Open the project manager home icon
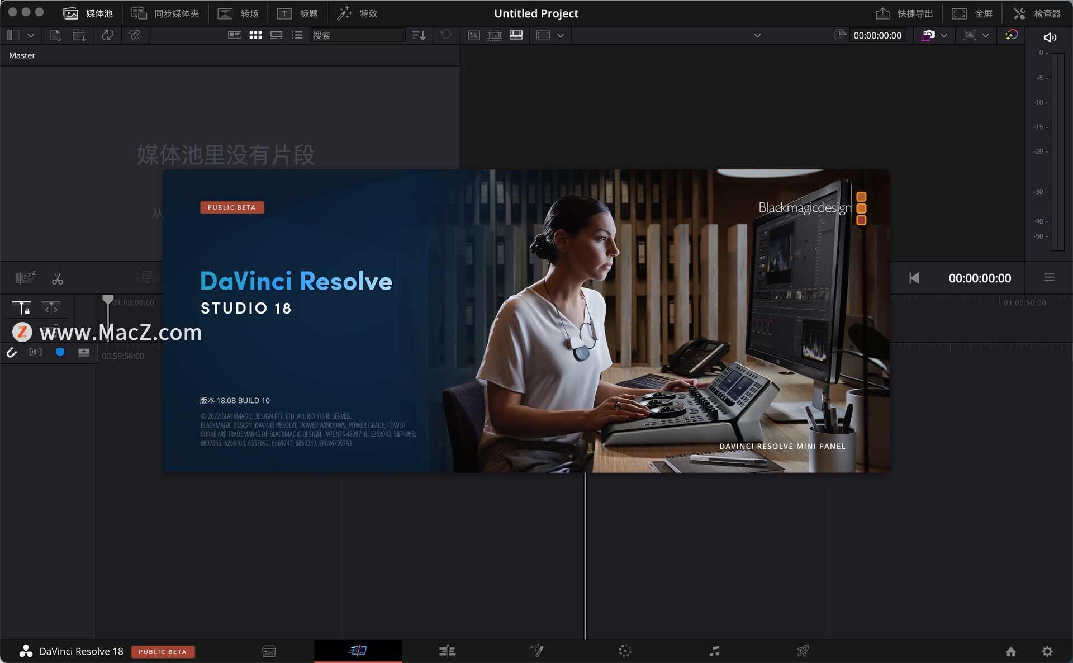1073x663 pixels. (1010, 652)
